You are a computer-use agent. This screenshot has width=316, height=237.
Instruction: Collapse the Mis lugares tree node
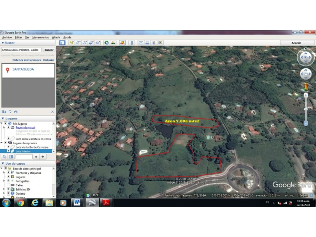[x=1, y=123]
